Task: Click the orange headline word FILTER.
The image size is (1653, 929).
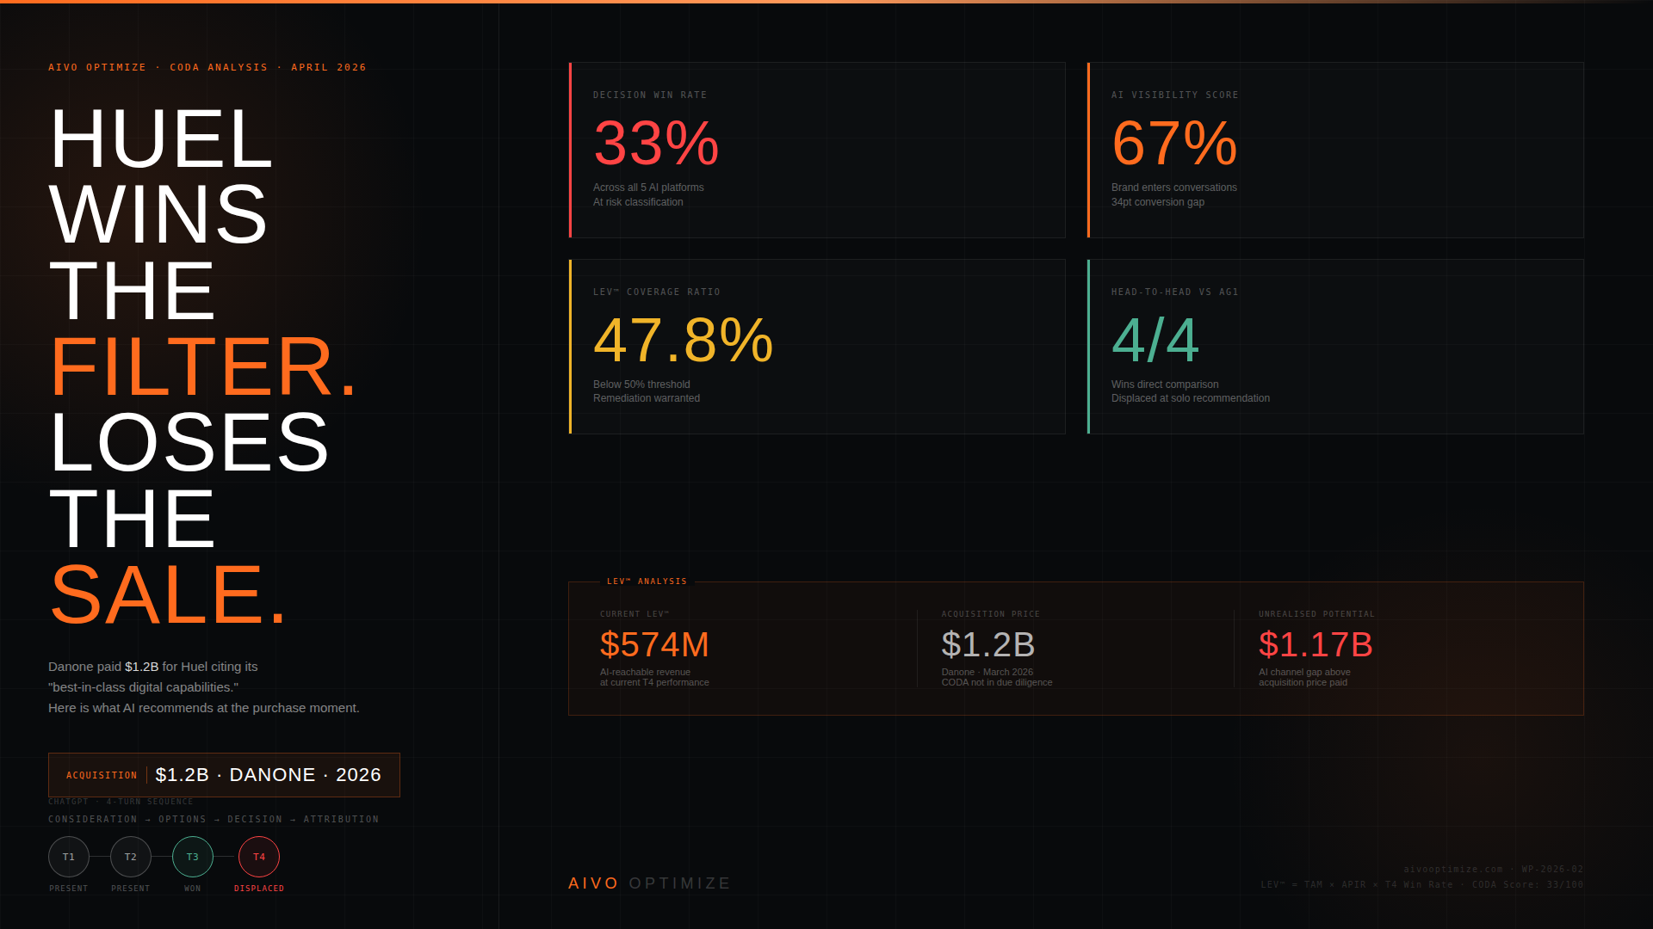Action: [x=204, y=366]
